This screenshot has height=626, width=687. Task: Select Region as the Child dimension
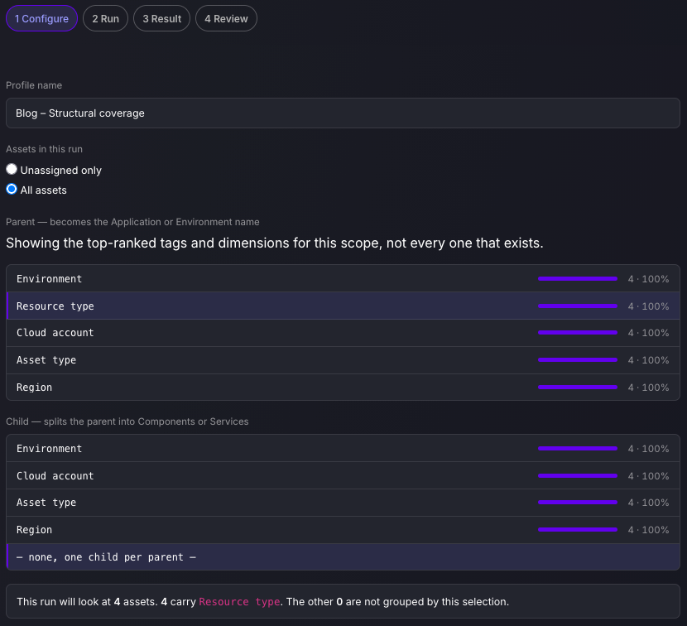point(343,530)
